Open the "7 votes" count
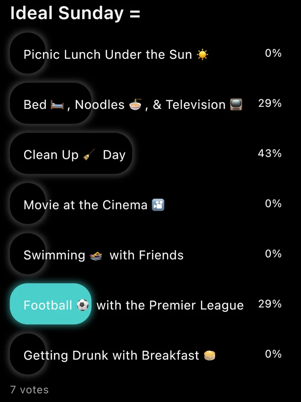Viewport: 301px width, 402px height. 29,390
